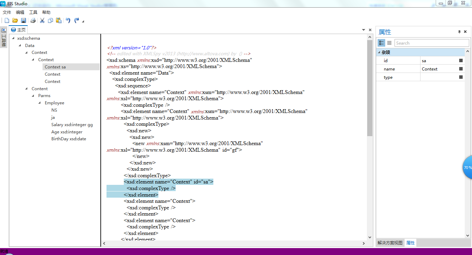Click the blue 70% floating circle widget
Image resolution: width=472 pixels, height=255 pixels.
(468, 167)
